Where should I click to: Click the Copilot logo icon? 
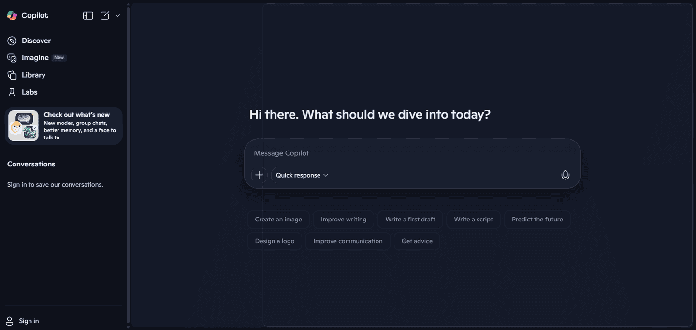coord(12,15)
